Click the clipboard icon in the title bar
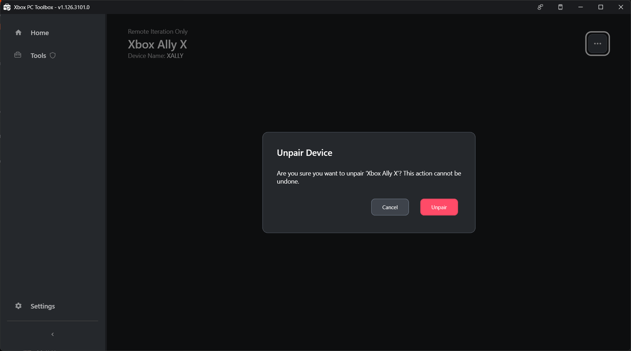The height and width of the screenshot is (351, 631). tap(561, 7)
